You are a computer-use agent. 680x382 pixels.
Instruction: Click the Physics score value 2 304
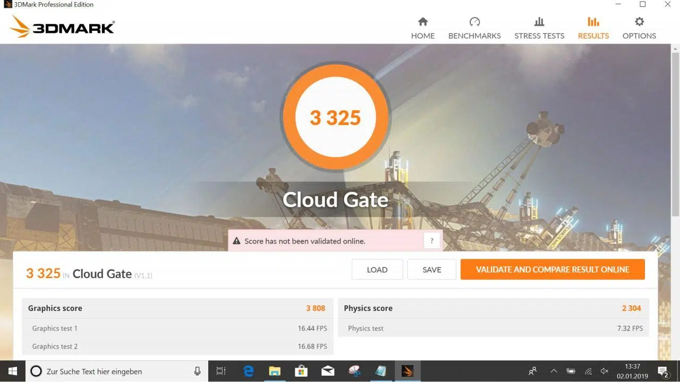click(x=632, y=308)
